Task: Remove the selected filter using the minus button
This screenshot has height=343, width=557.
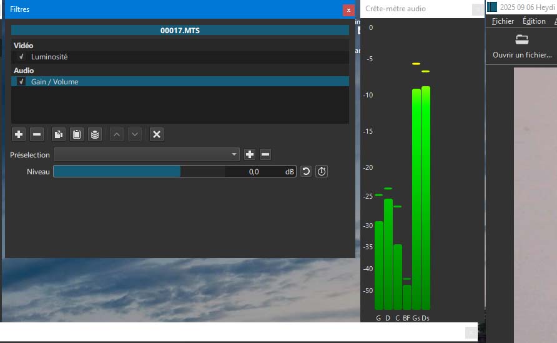Action: click(x=37, y=134)
